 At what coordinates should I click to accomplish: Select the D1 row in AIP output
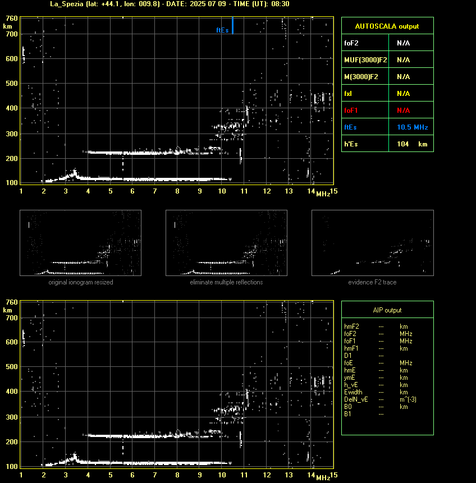pyautogui.click(x=364, y=356)
